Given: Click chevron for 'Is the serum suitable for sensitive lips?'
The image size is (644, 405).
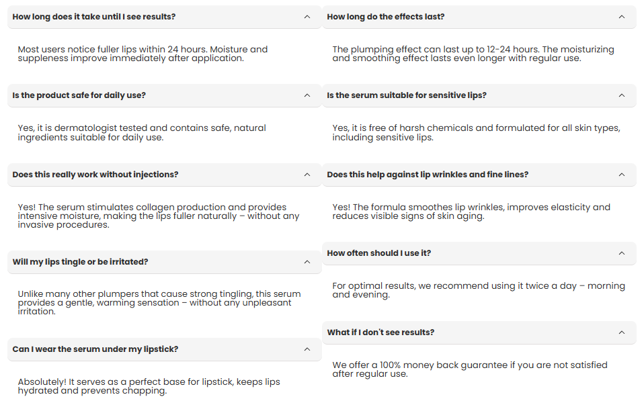Looking at the screenshot, I should [x=622, y=95].
